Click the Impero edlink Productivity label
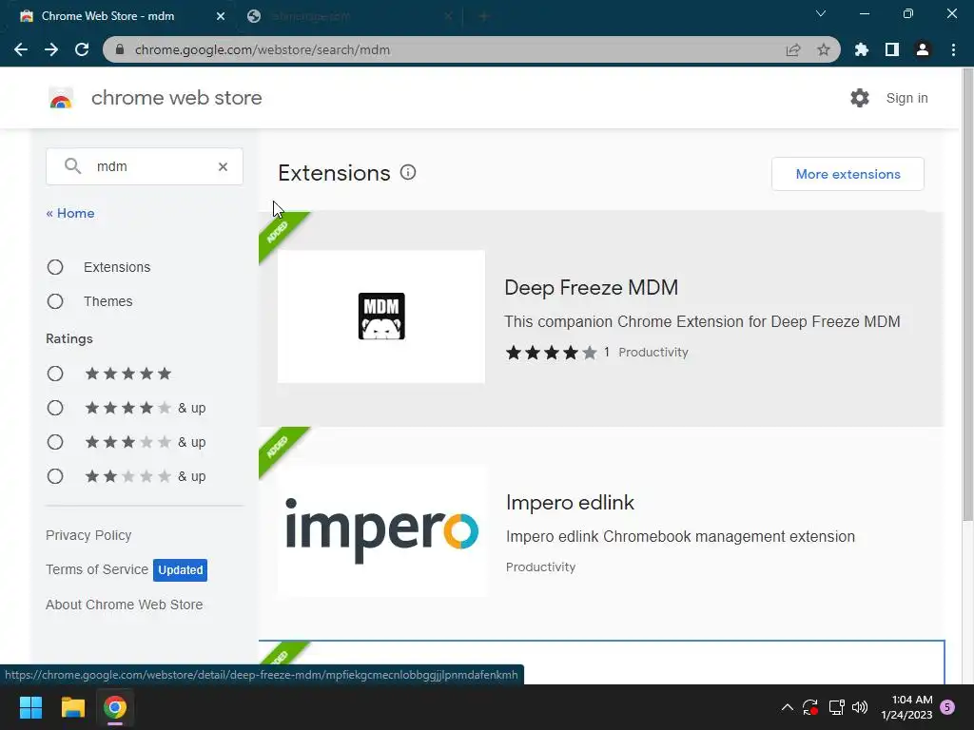This screenshot has height=730, width=974. pos(540,567)
